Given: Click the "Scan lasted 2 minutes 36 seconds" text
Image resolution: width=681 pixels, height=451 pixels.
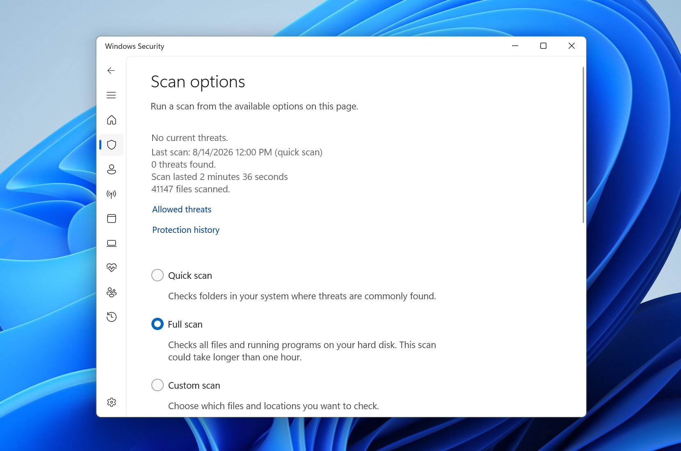Looking at the screenshot, I should point(219,177).
